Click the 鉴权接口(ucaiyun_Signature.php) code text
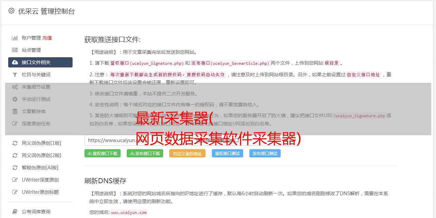The width and height of the screenshot is (436, 218). click(147, 63)
